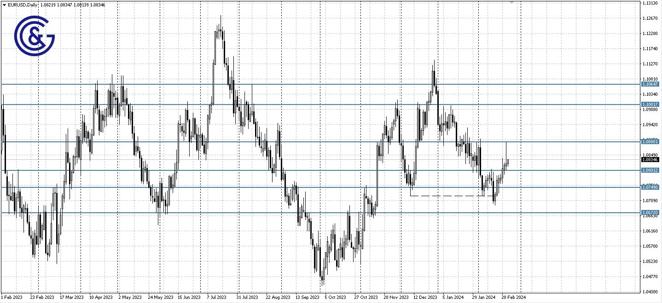This screenshot has height=303, width=662.
Task: Select the 1.08012 support level tag
Action: 650,170
